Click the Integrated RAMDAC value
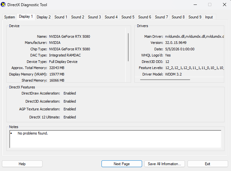This screenshot has width=231, height=171. pyautogui.click(x=65, y=55)
